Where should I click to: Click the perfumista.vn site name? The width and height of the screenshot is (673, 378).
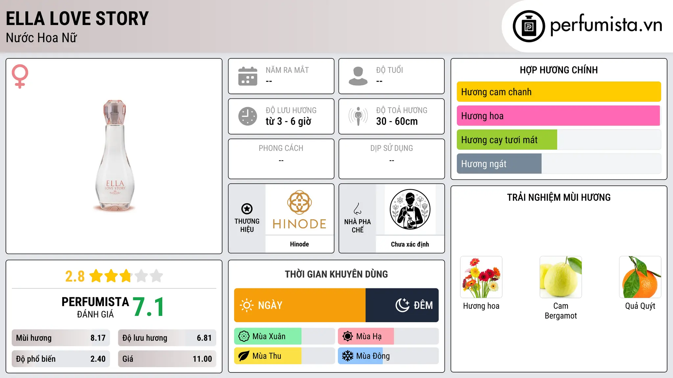606,25
